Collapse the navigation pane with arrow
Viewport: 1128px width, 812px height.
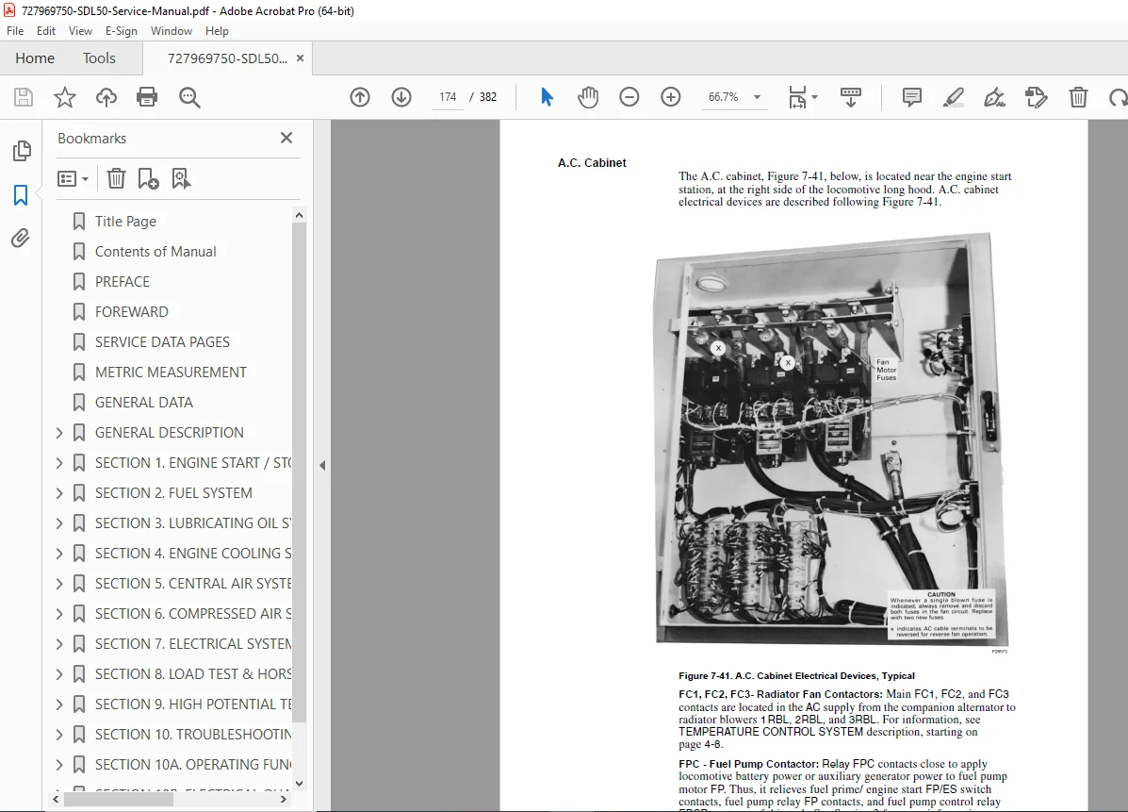click(x=322, y=466)
